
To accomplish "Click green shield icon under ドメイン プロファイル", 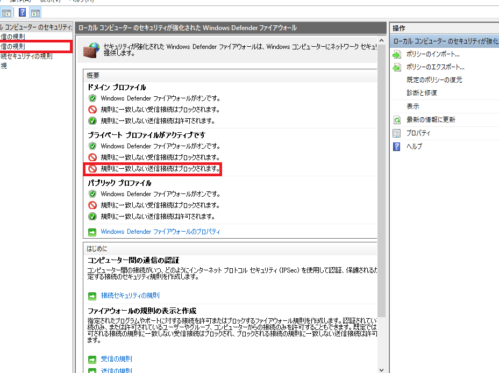I will pyautogui.click(x=92, y=98).
